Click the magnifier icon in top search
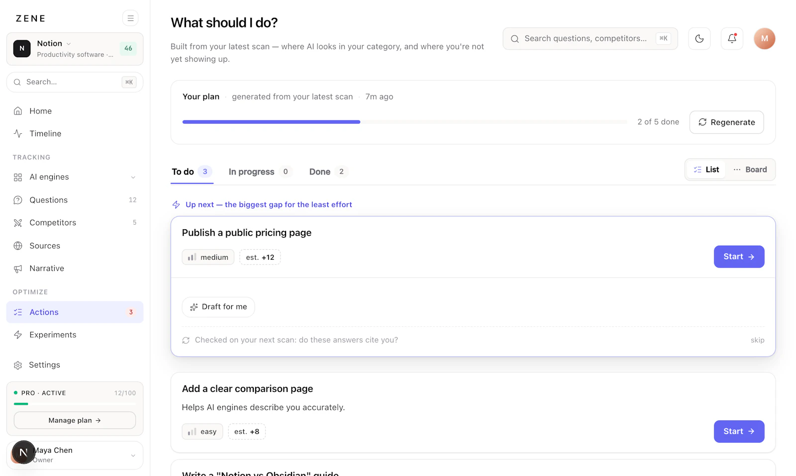Viewport: 796px width, 476px height. click(515, 39)
